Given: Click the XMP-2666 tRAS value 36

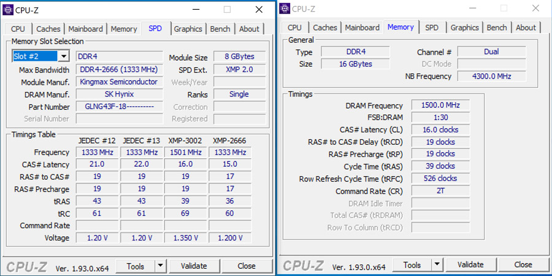Looking at the screenshot, I should [230, 201].
